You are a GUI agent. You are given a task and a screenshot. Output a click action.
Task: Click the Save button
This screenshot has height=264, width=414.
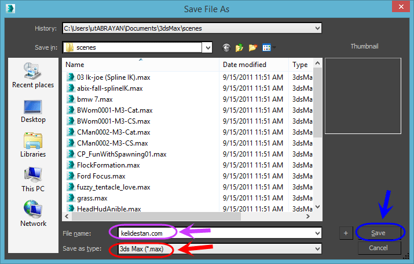378,233
